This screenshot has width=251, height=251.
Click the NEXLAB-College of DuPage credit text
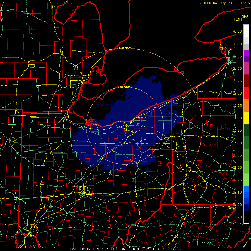pos(223,3)
